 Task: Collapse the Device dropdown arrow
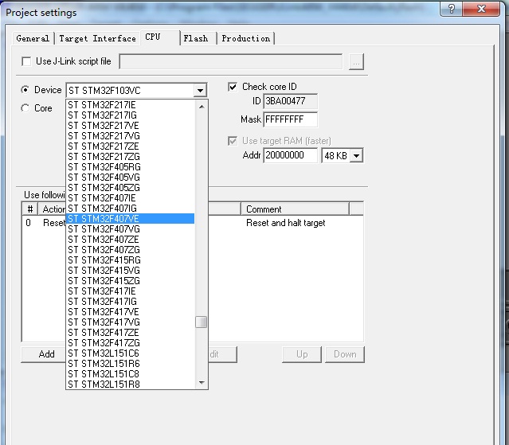pyautogui.click(x=200, y=91)
